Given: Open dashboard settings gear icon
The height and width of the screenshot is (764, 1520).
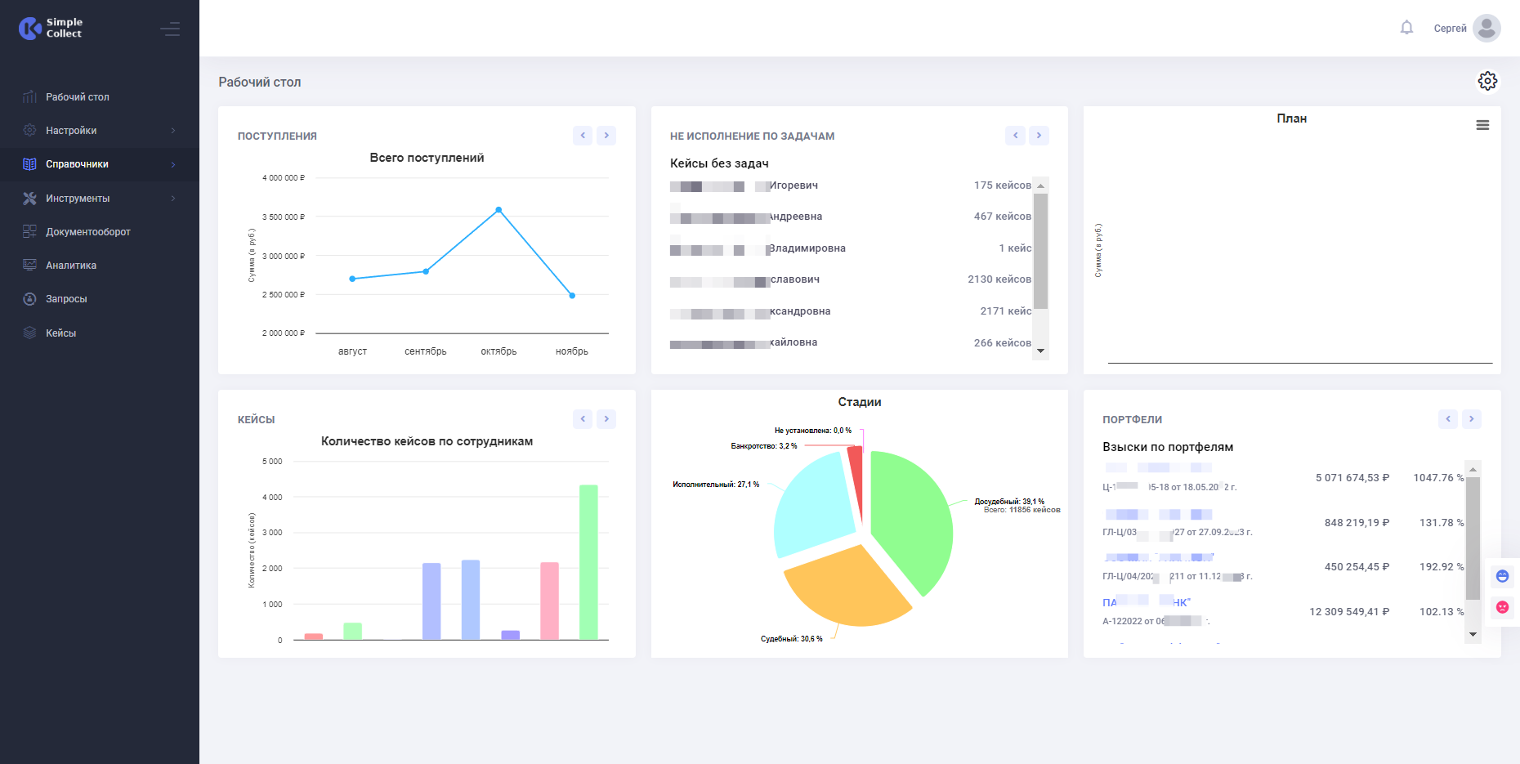Looking at the screenshot, I should click(x=1487, y=81).
